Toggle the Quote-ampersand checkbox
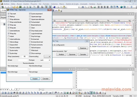137x97 pixels. (x=30, y=14)
